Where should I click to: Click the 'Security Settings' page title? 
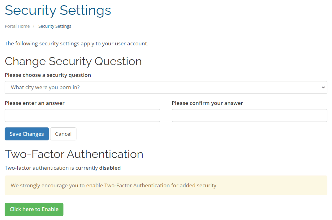[58, 10]
